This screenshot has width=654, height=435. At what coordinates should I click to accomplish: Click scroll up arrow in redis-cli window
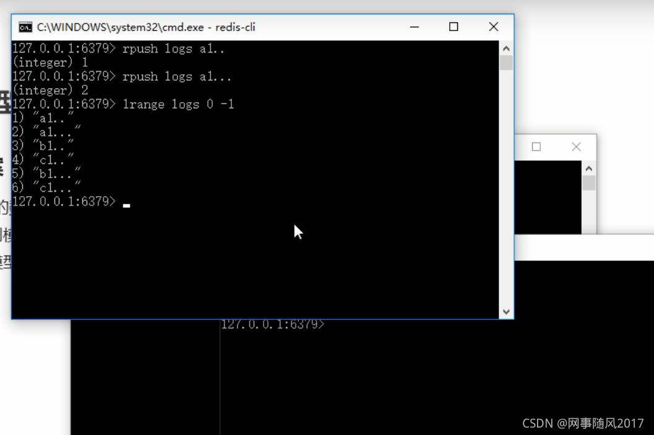point(506,48)
